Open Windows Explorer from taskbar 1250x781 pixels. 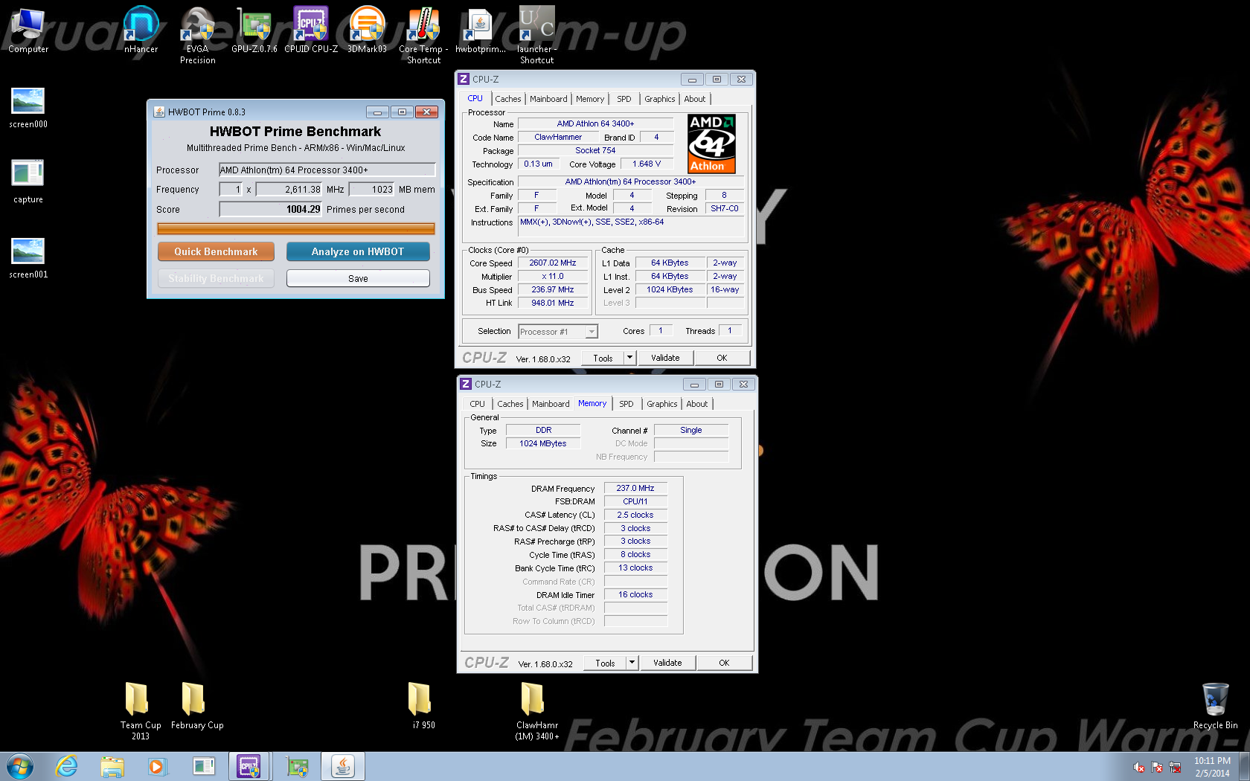coord(112,766)
